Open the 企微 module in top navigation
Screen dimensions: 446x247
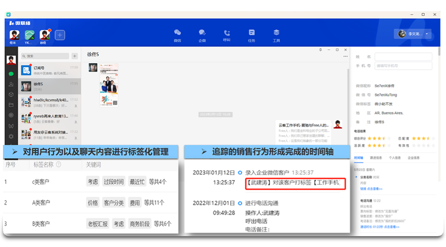coord(202,35)
